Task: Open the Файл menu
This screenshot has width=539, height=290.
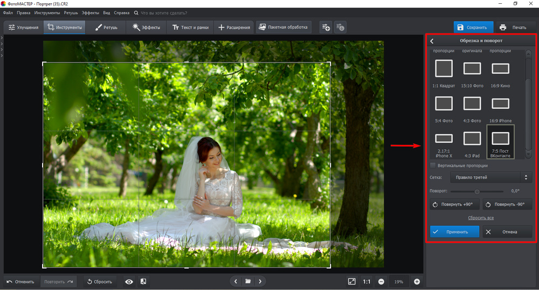Action: coord(8,13)
